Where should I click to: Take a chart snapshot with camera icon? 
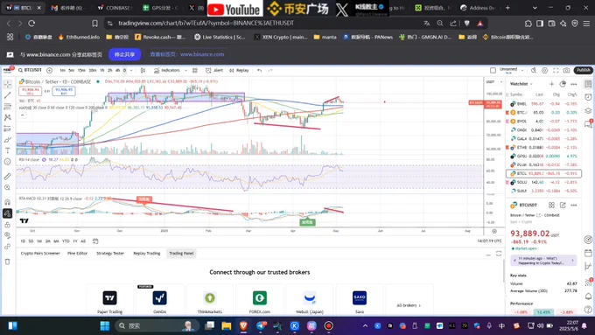[566, 70]
